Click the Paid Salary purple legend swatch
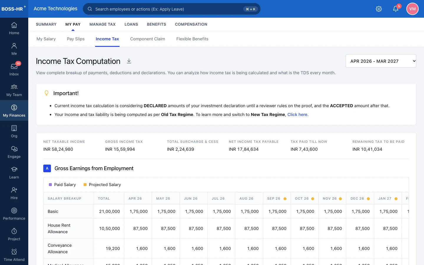 [50, 185]
